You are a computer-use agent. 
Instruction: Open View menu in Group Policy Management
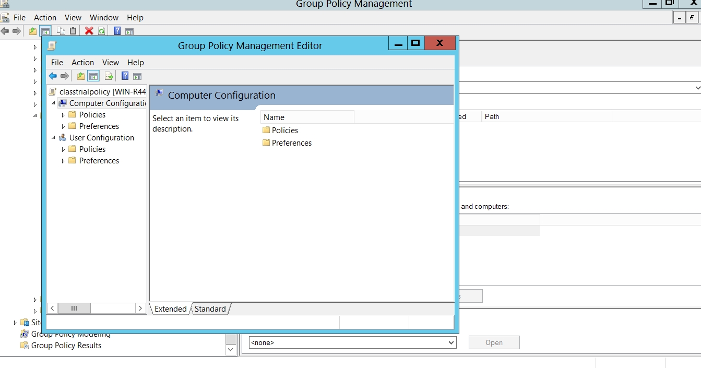click(73, 18)
